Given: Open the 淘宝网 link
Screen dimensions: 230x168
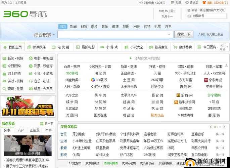Looking at the screenshot, I should click(100, 73).
